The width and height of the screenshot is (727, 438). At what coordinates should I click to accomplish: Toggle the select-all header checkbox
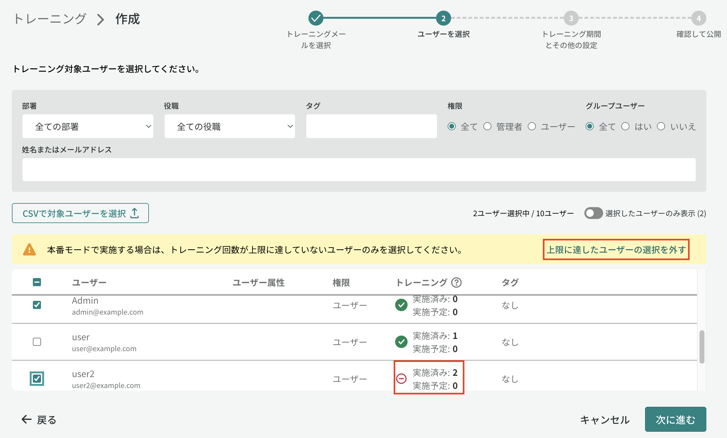point(37,282)
